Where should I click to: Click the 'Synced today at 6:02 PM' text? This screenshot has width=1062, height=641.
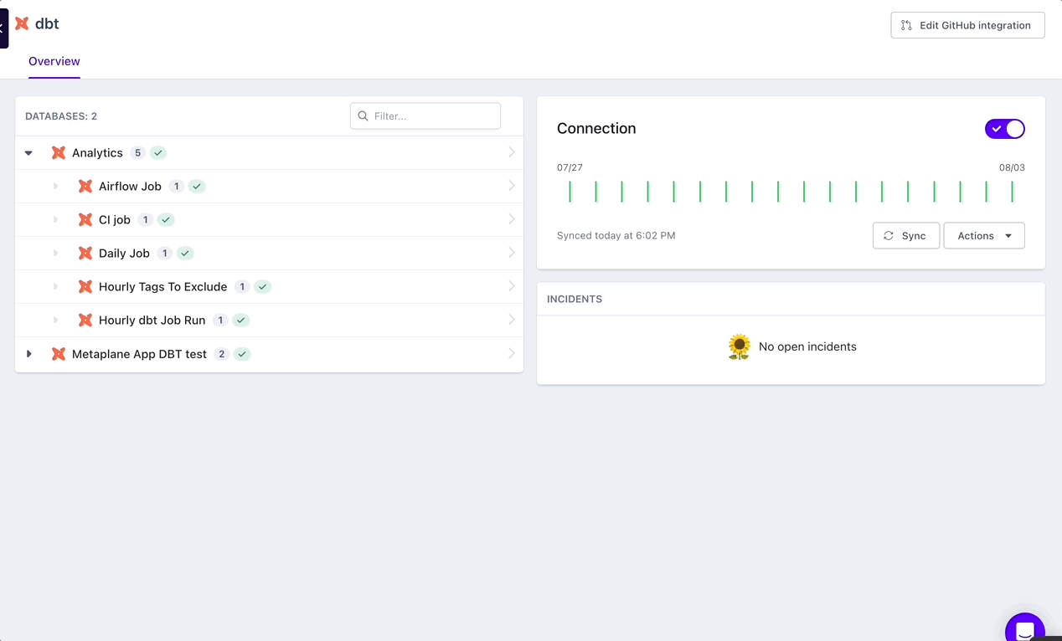click(616, 236)
